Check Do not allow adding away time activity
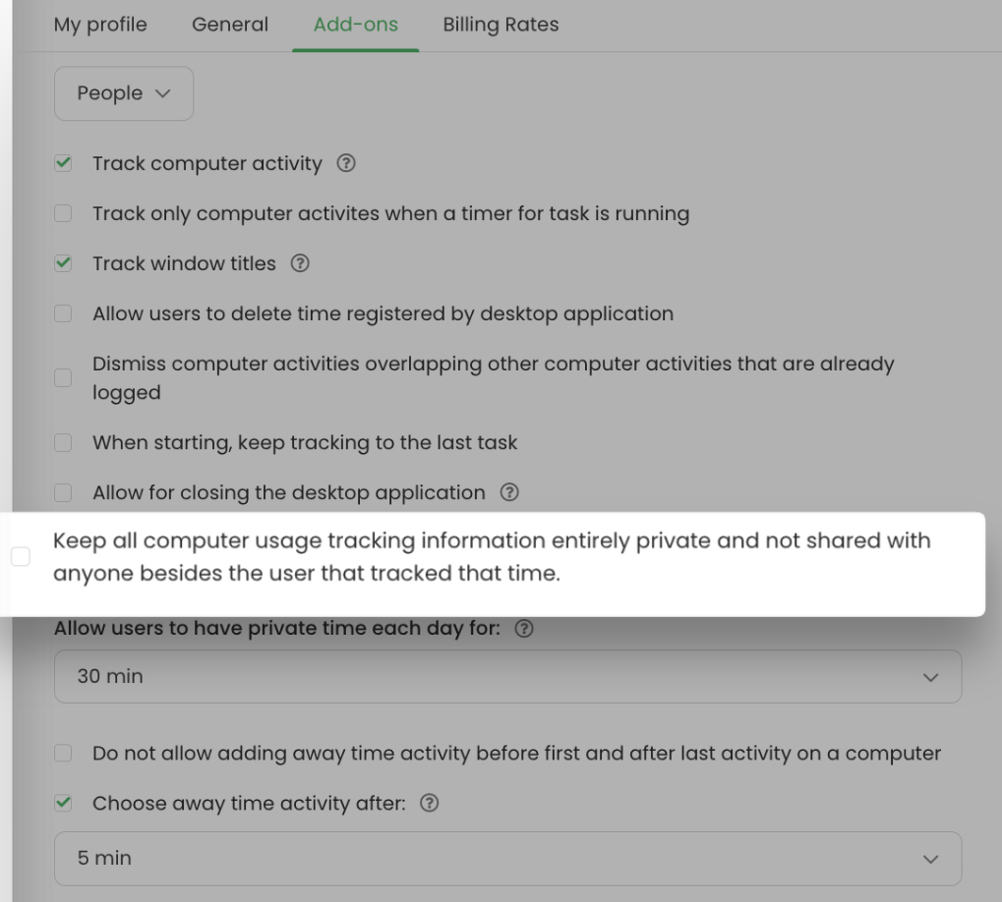Image resolution: width=1002 pixels, height=902 pixels. (63, 754)
